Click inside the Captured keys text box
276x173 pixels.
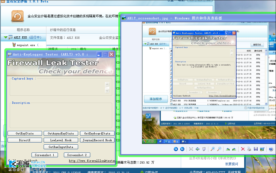tap(57, 88)
